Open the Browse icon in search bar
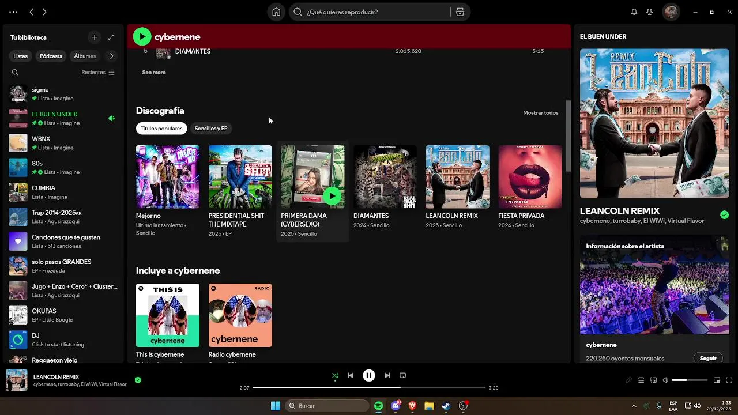 pyautogui.click(x=460, y=12)
